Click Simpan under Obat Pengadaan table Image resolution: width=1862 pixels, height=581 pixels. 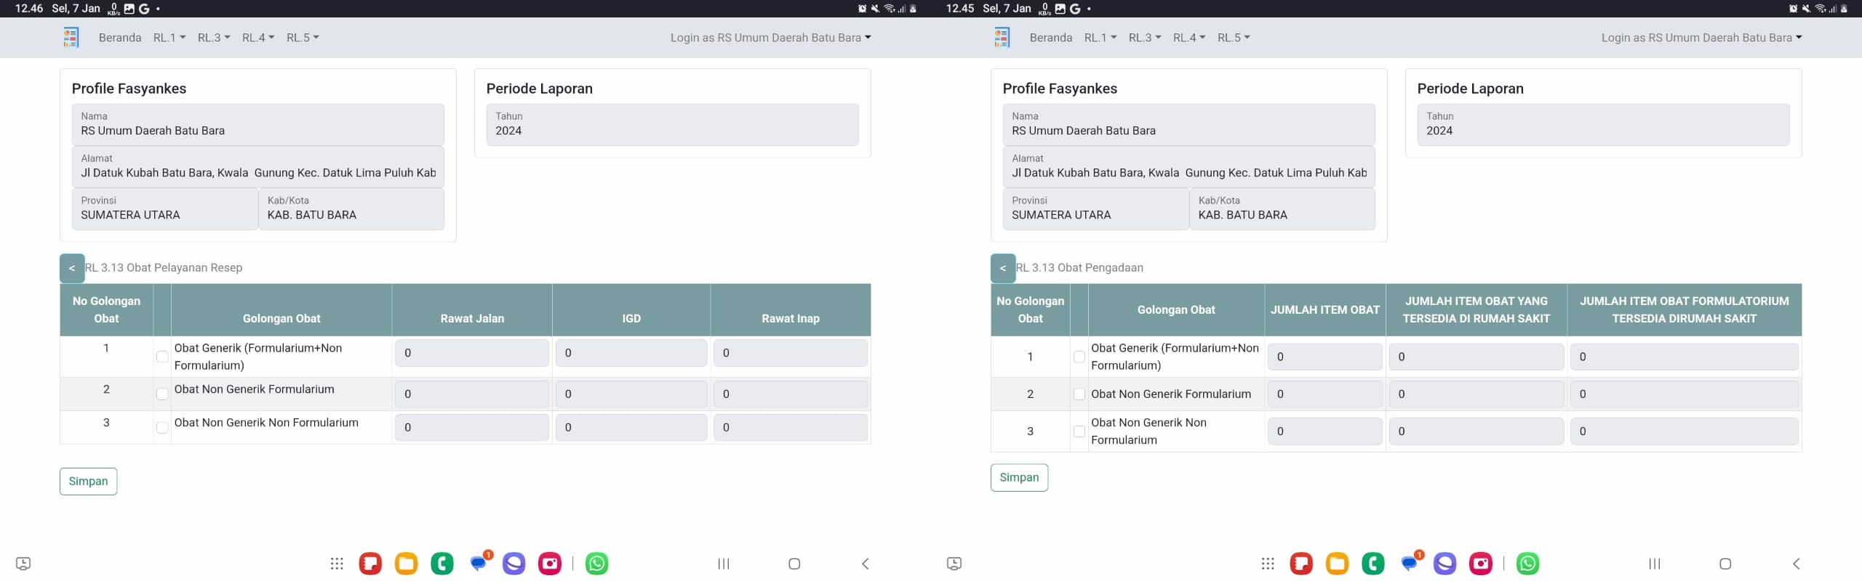click(1019, 478)
